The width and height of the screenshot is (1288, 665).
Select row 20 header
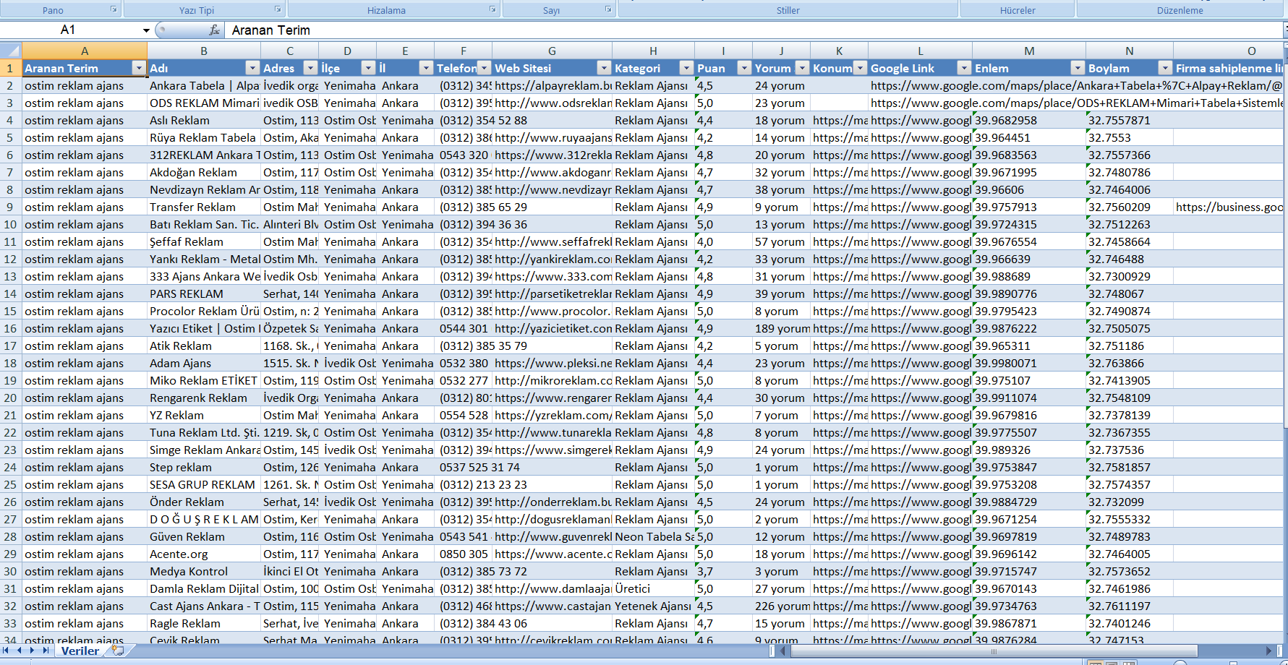[10, 398]
